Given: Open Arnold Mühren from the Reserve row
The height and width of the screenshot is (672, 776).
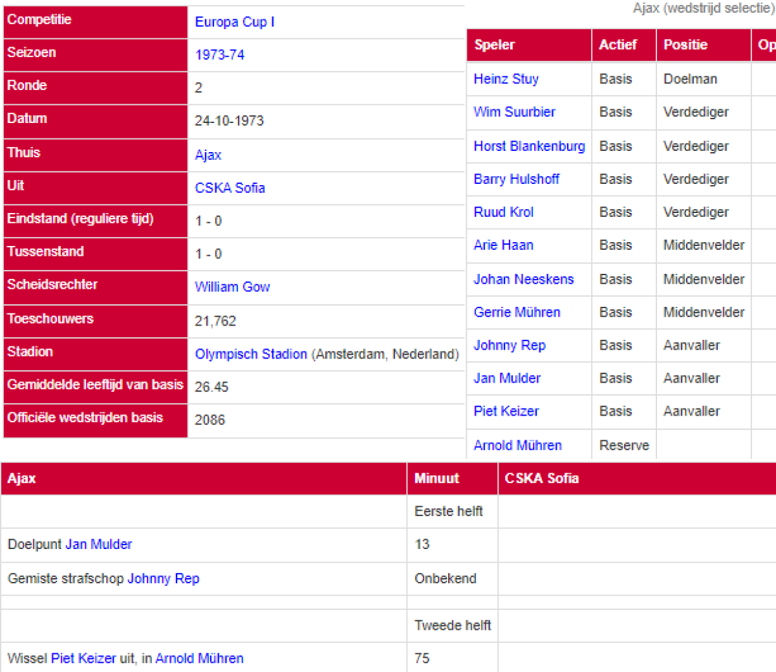Looking at the screenshot, I should (x=517, y=445).
